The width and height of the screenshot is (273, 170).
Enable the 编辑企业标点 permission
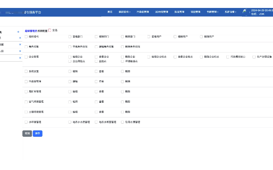pyautogui.click(x=149, y=57)
